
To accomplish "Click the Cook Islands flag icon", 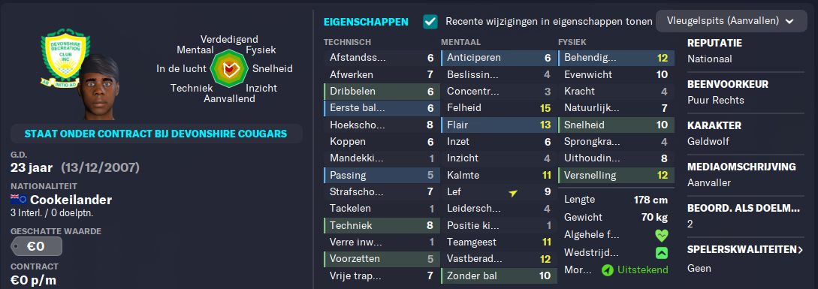I will 19,199.
